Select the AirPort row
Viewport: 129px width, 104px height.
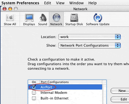(x=65, y=87)
